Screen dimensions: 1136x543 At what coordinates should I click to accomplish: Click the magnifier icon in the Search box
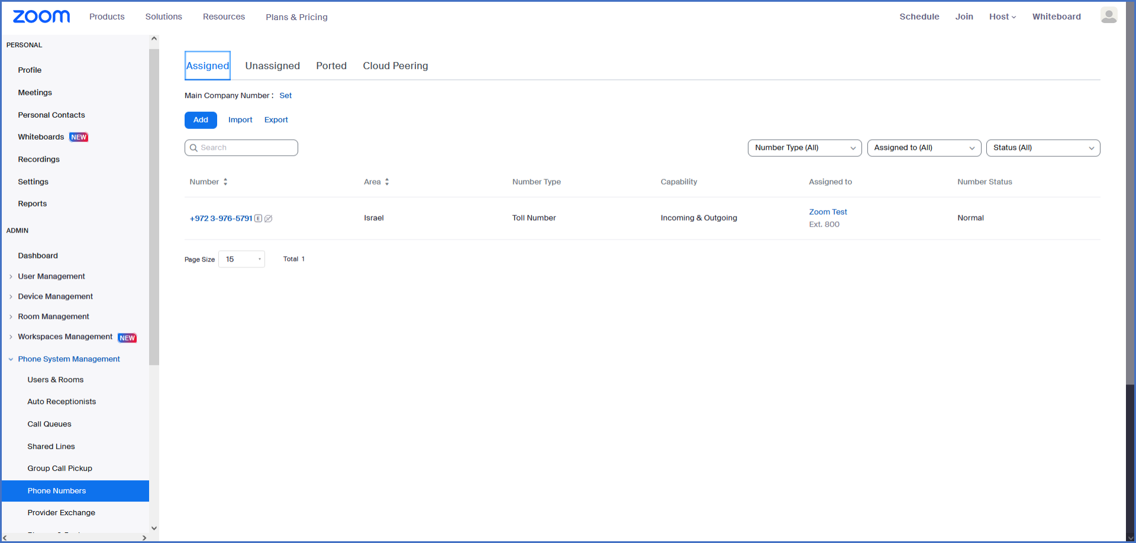(193, 148)
